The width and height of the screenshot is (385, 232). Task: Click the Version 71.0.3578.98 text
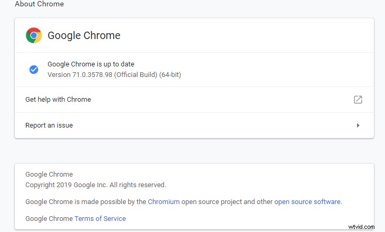point(80,74)
